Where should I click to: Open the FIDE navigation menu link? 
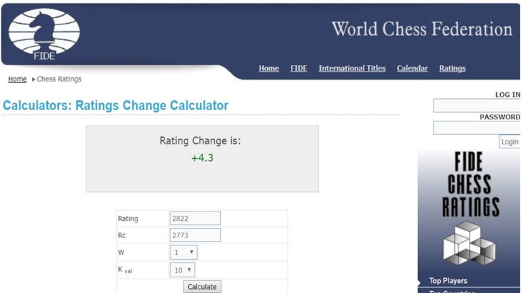pos(298,68)
